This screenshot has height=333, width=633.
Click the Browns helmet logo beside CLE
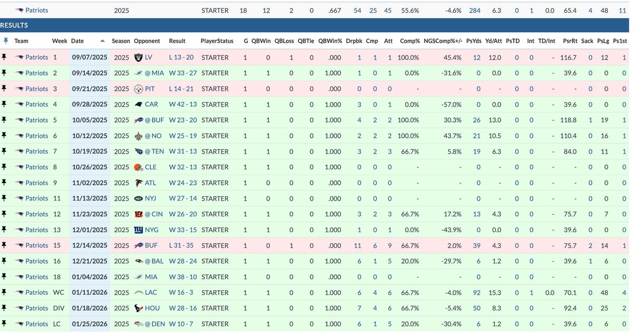pos(139,167)
